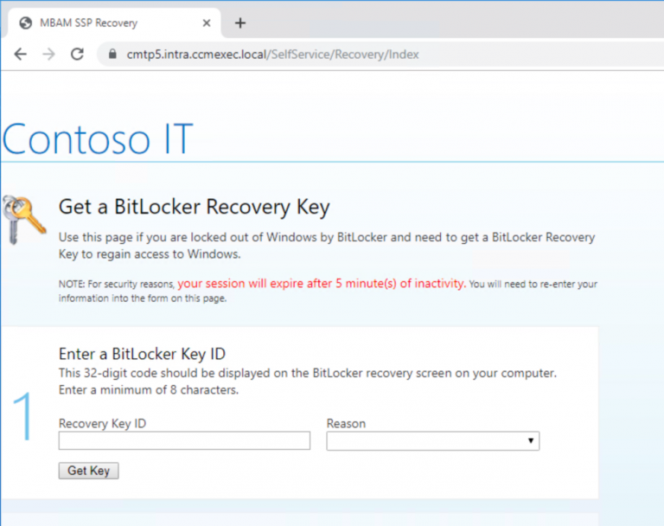Click the keys icon beside the heading
Image resolution: width=664 pixels, height=526 pixels.
(x=23, y=219)
